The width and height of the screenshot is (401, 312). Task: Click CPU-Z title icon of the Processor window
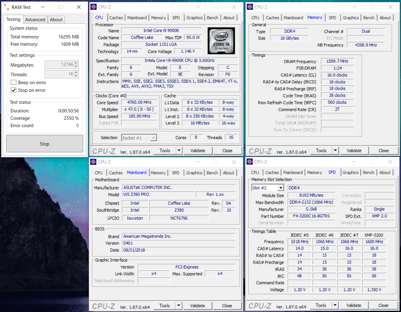point(94,7)
